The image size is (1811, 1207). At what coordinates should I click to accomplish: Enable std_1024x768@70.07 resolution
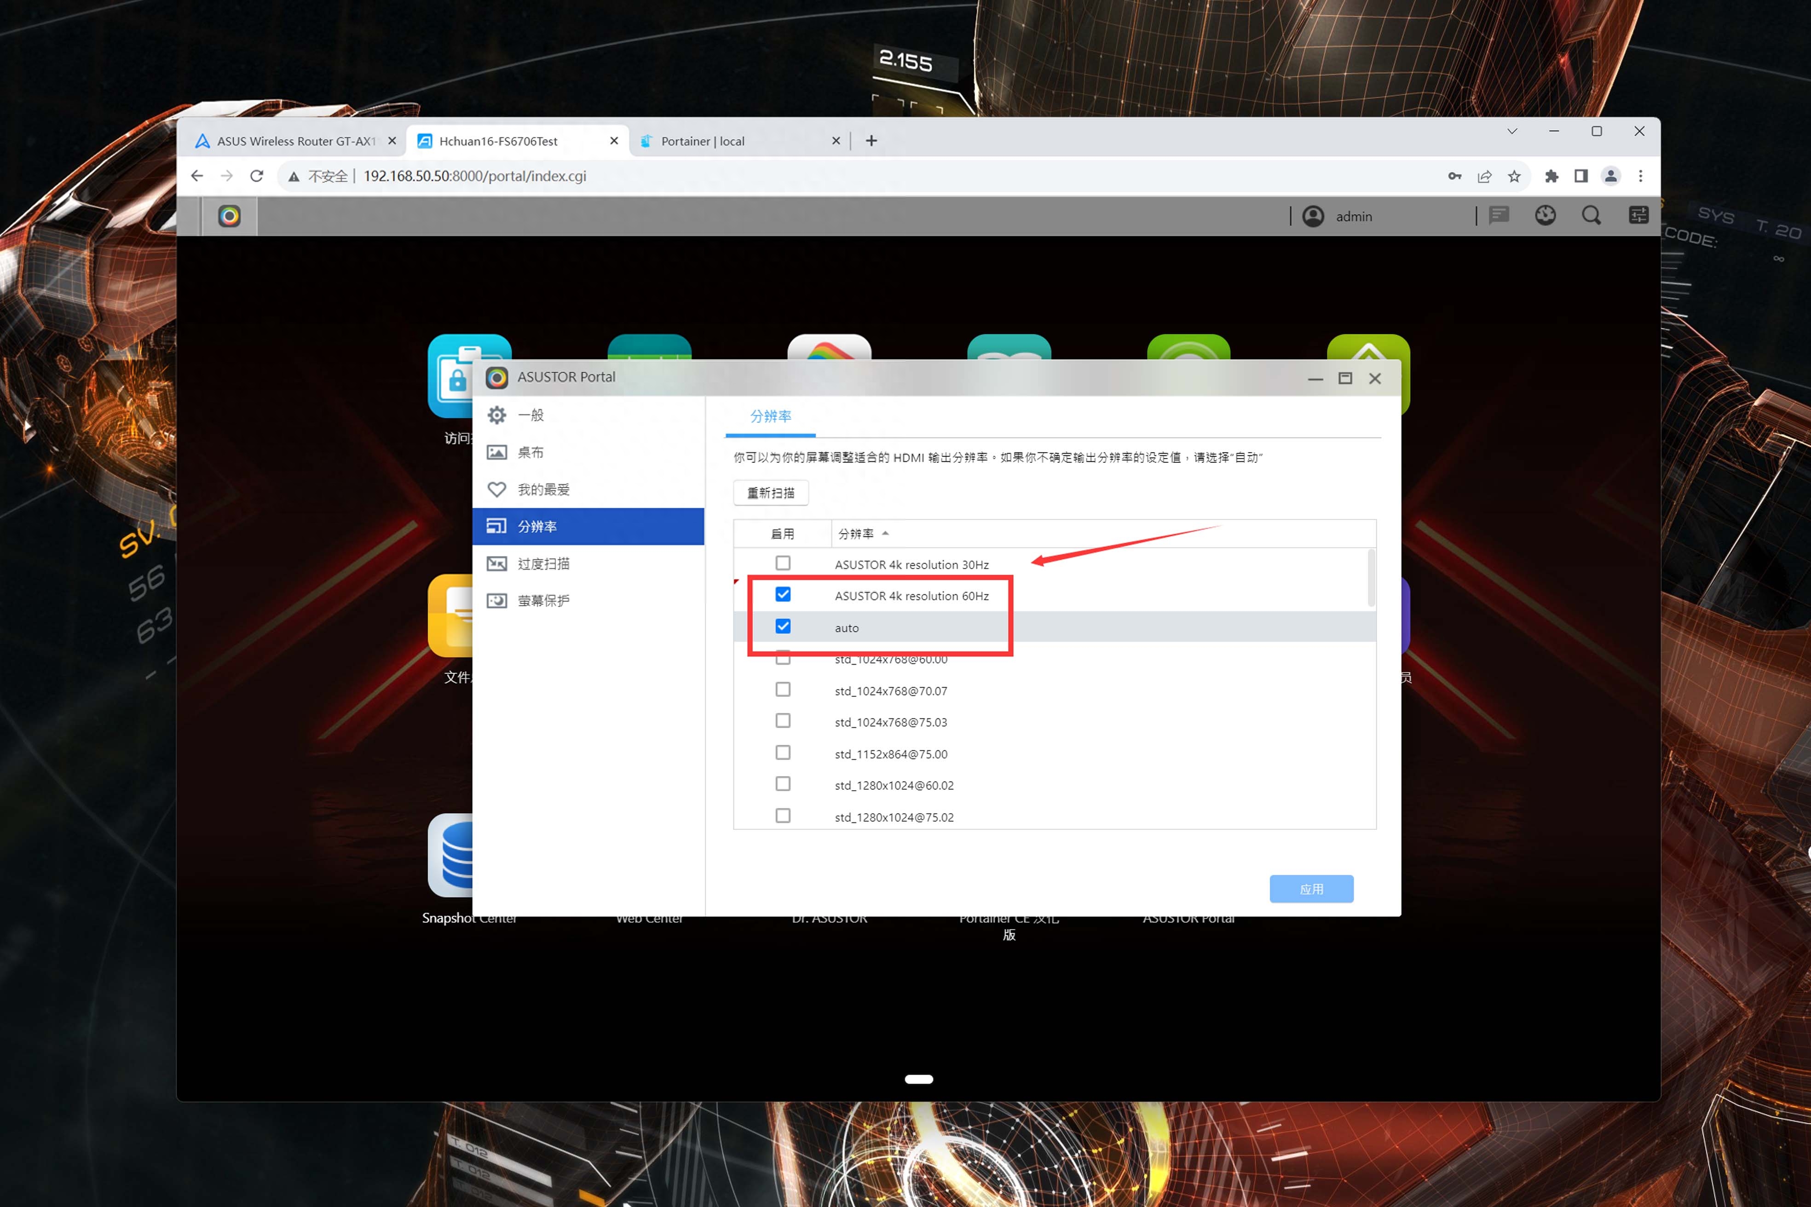coord(783,690)
